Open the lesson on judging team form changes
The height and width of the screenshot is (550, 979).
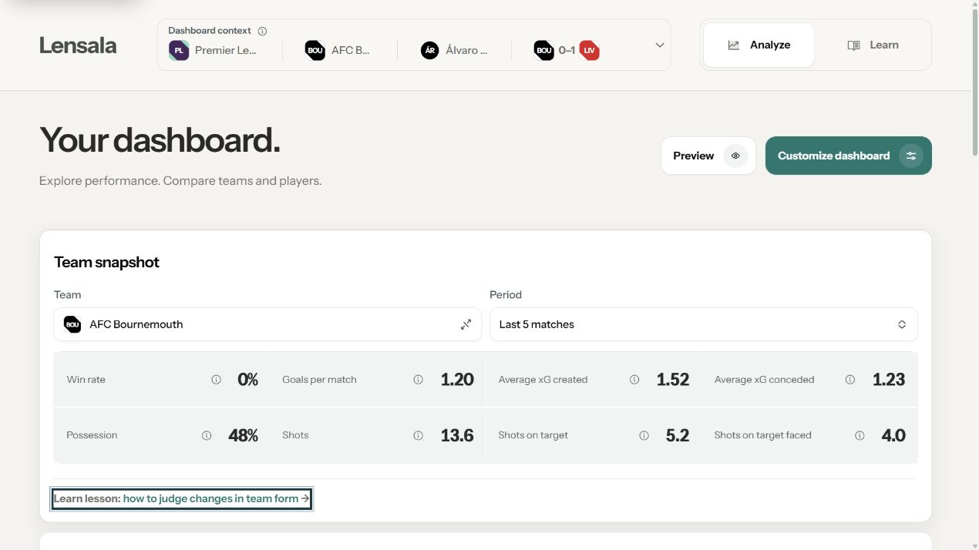182,499
